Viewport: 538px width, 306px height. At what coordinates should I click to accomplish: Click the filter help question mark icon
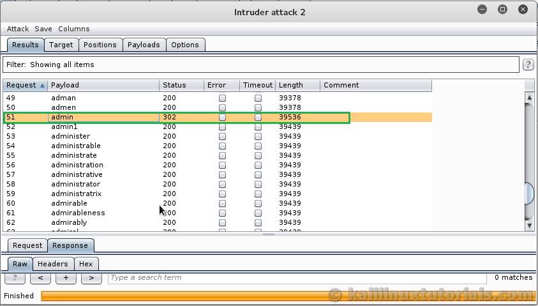click(x=528, y=65)
